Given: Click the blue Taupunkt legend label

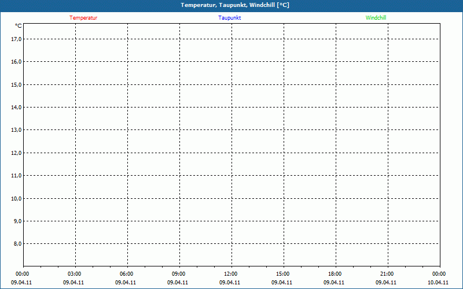Looking at the screenshot, I should [x=229, y=18].
